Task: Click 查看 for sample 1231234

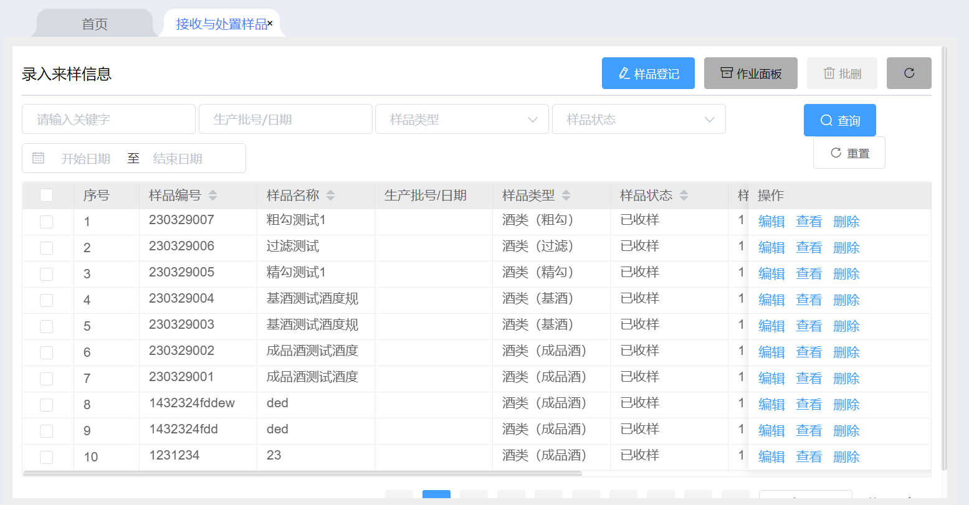Action: pyautogui.click(x=809, y=457)
